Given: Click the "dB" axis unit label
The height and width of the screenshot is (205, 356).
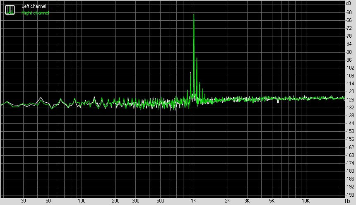Looking at the screenshot, I should 348,3.
